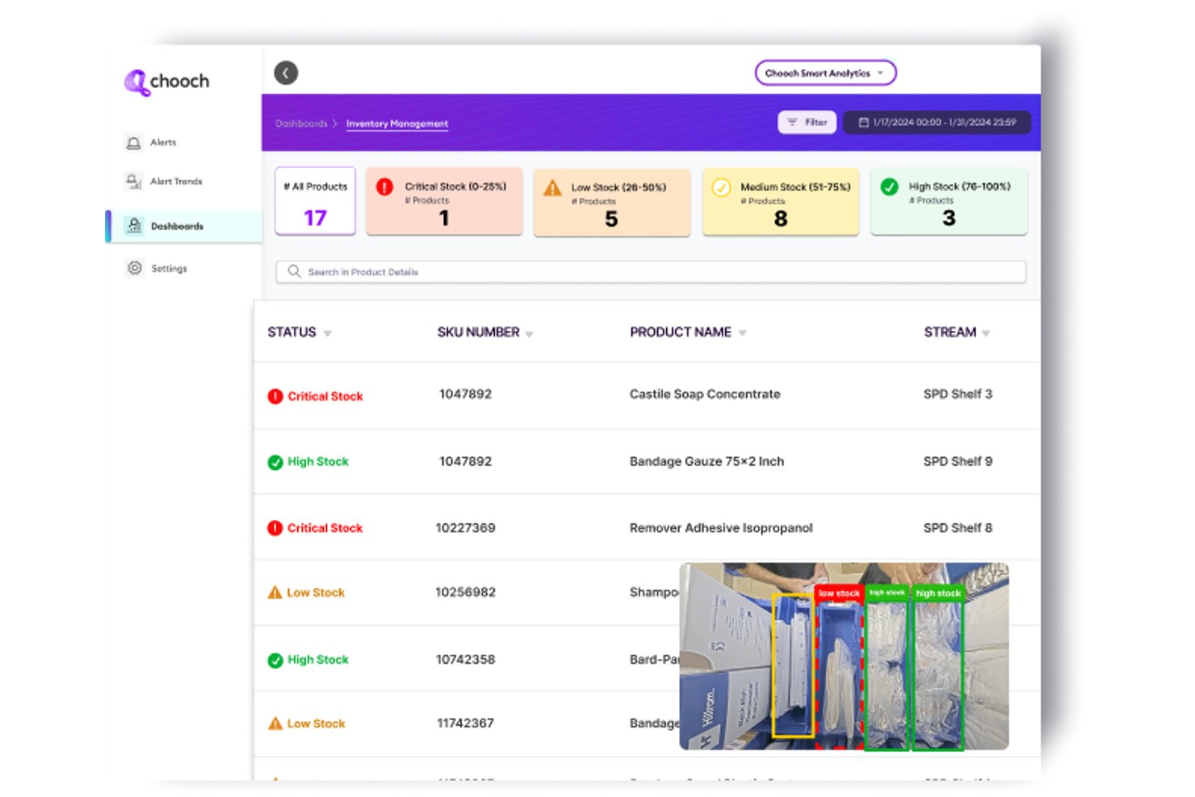The width and height of the screenshot is (1195, 797).
Task: Click the Chooch logo
Action: pos(166,82)
